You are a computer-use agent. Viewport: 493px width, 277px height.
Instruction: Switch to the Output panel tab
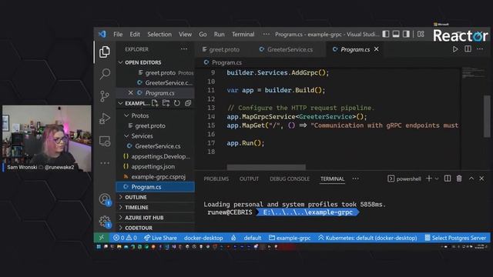click(249, 179)
